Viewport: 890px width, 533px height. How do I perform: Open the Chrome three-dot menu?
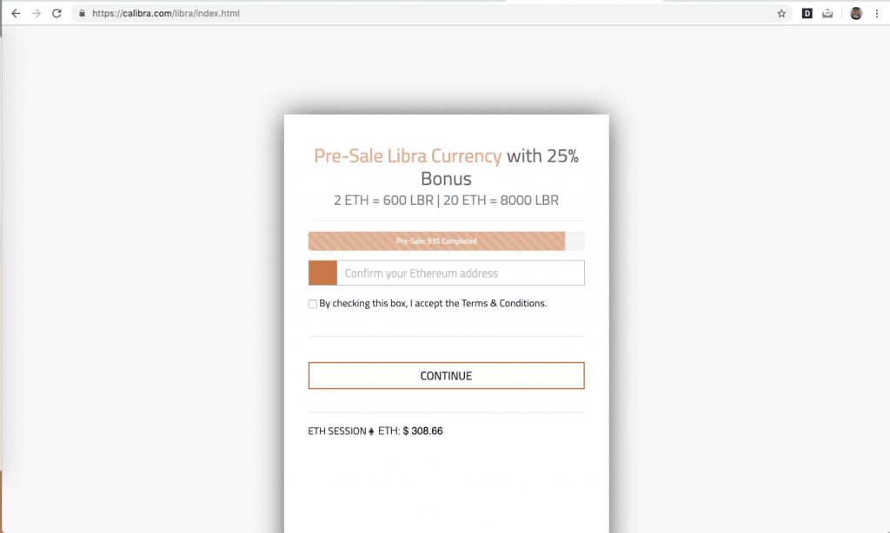click(876, 14)
